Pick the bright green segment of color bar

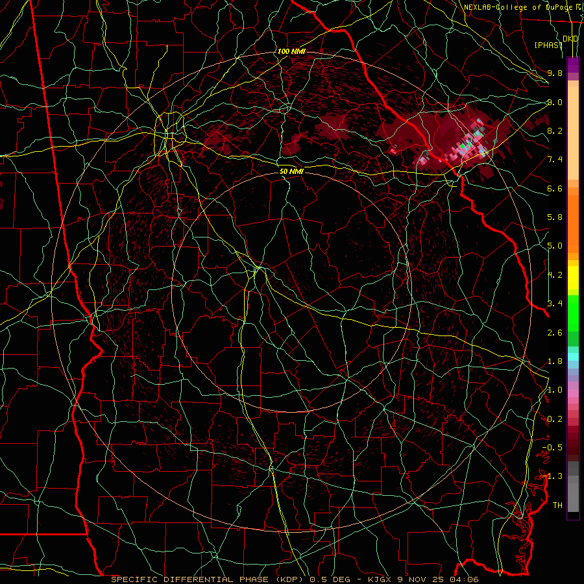coord(573,313)
